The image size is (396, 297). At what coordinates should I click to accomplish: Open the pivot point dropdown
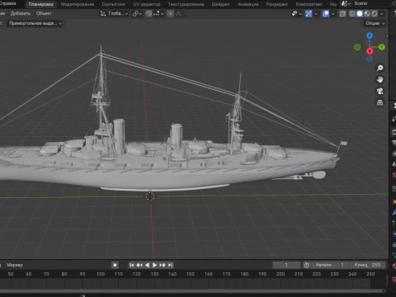[137, 13]
